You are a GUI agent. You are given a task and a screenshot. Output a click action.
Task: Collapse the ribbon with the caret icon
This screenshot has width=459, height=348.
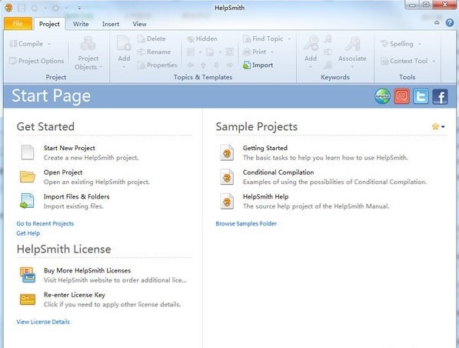pyautogui.click(x=437, y=23)
